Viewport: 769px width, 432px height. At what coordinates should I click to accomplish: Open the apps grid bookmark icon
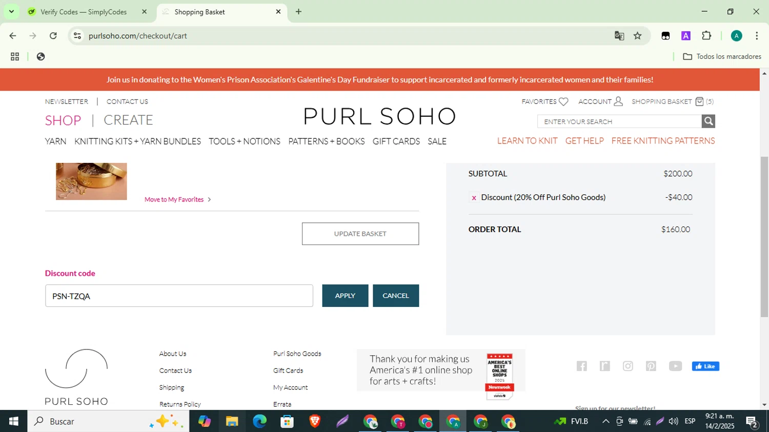(15, 56)
